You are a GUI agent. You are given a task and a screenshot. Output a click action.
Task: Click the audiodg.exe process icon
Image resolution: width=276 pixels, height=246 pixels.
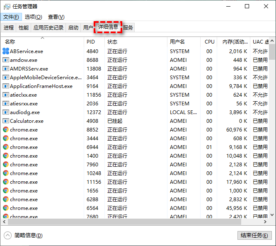(6, 112)
